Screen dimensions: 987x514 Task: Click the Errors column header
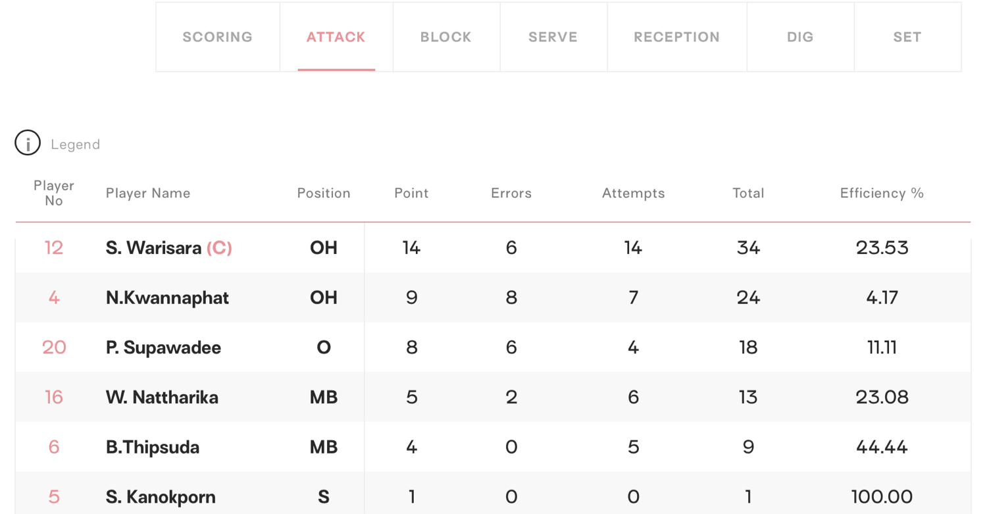[511, 193]
